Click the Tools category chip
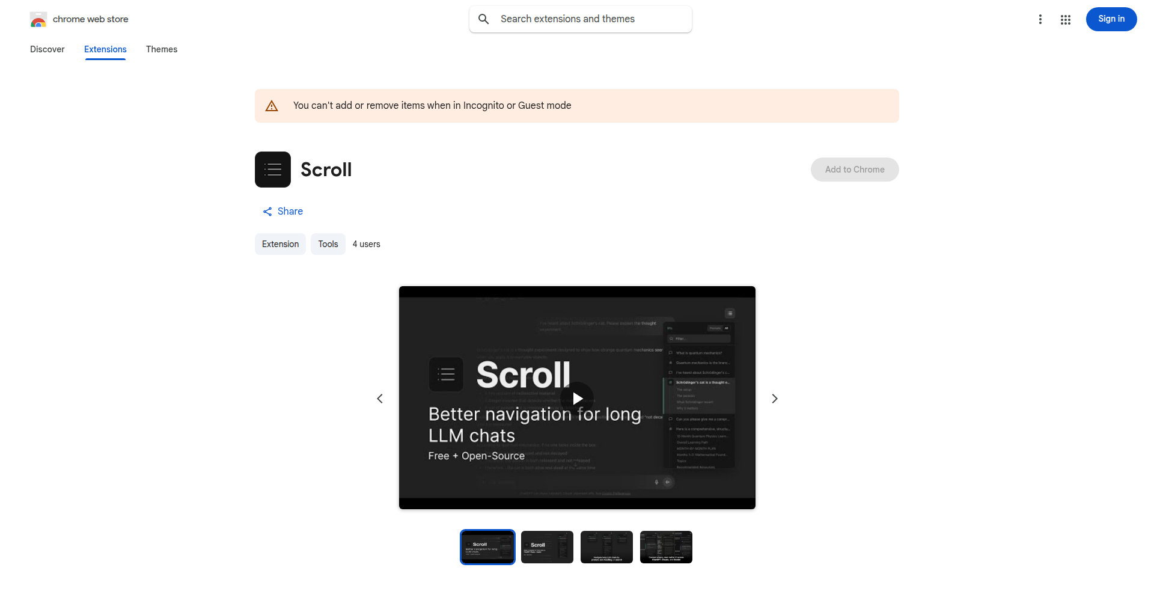 tap(328, 244)
